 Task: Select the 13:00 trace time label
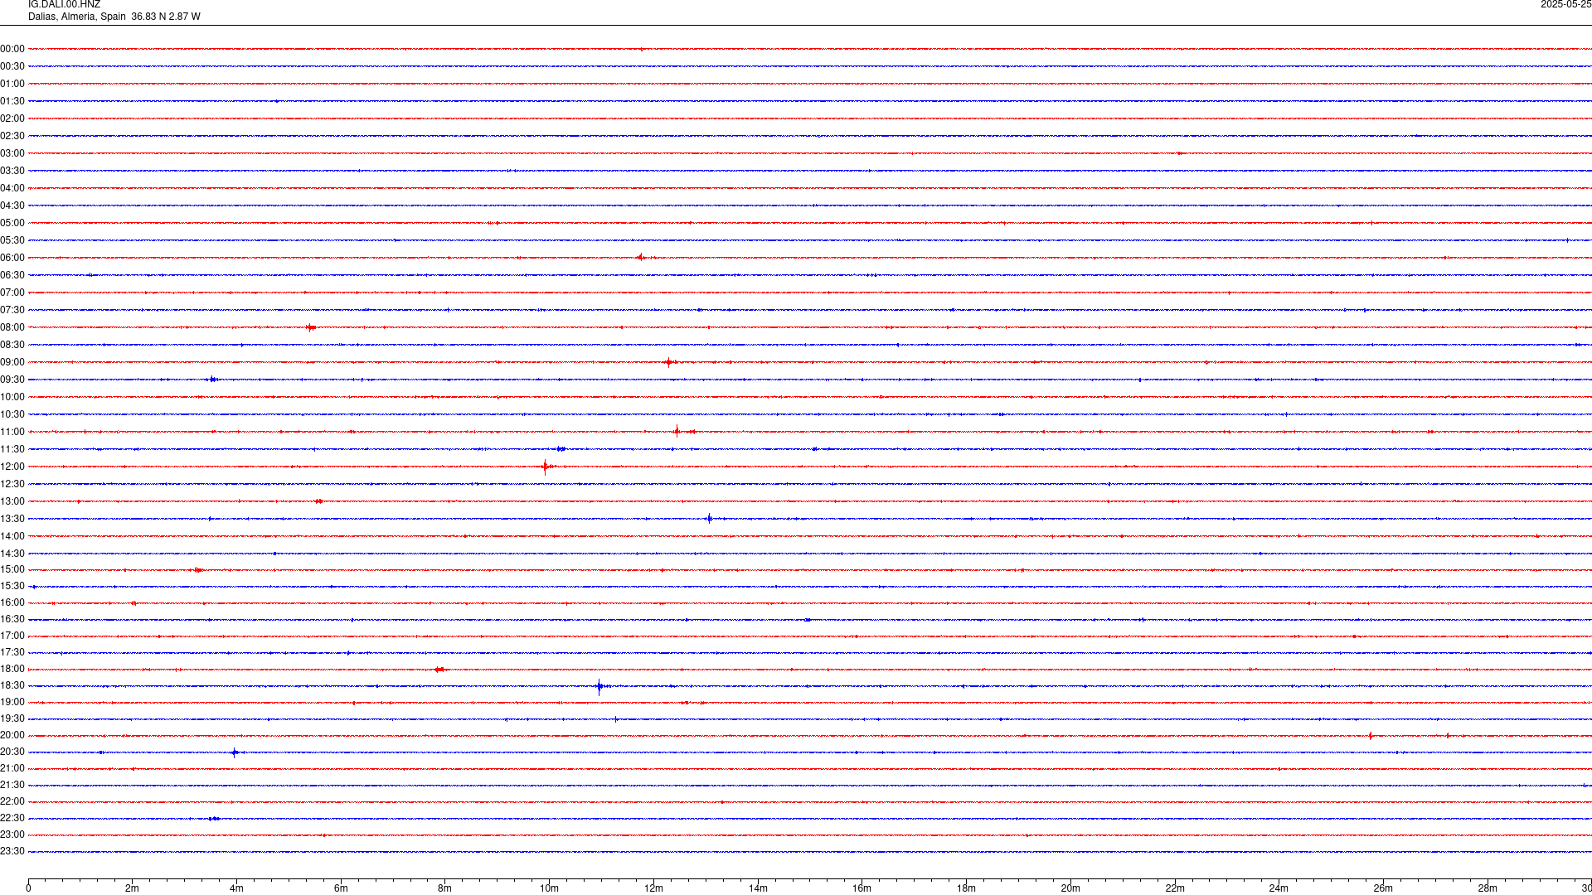tap(12, 501)
